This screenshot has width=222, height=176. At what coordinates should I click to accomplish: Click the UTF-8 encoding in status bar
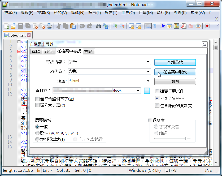pyautogui.click(x=171, y=170)
